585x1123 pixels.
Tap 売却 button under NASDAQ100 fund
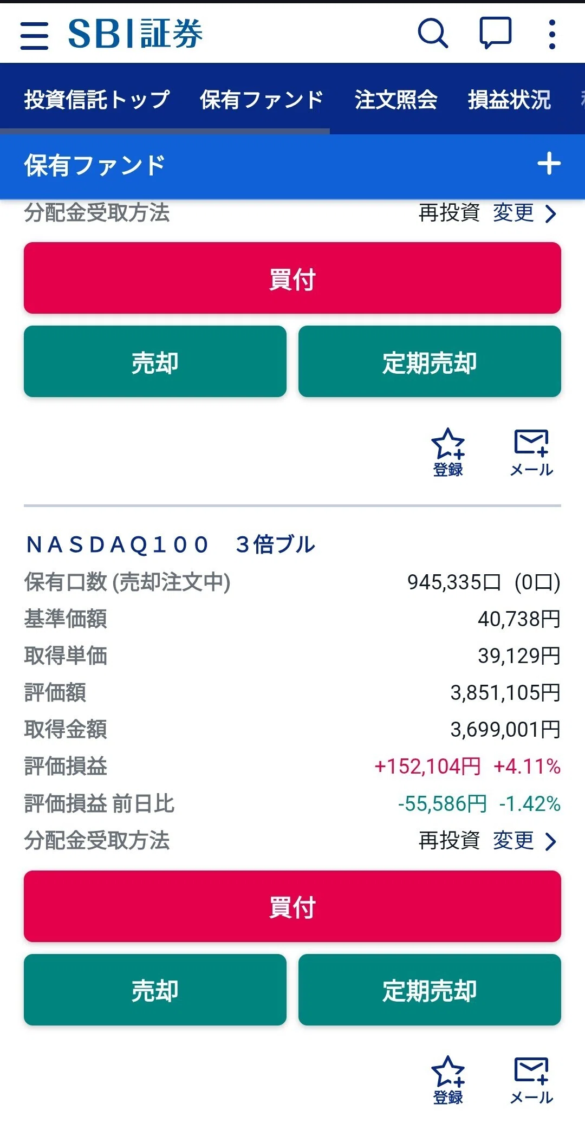[x=155, y=990]
